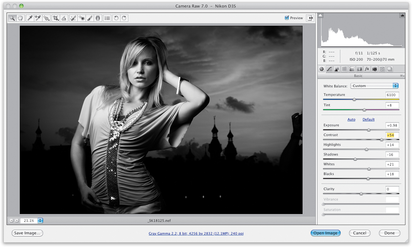This screenshot has width=412, height=247.
Task: Select the Straighten tool
Action: pos(64,18)
